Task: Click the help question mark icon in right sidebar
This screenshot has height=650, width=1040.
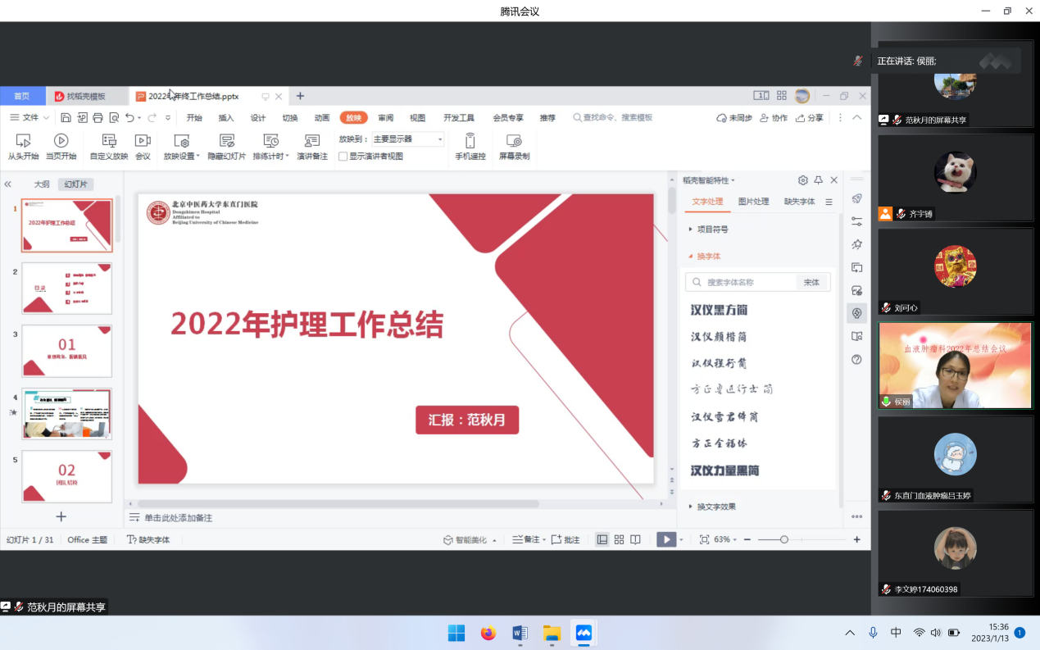Action: (857, 359)
